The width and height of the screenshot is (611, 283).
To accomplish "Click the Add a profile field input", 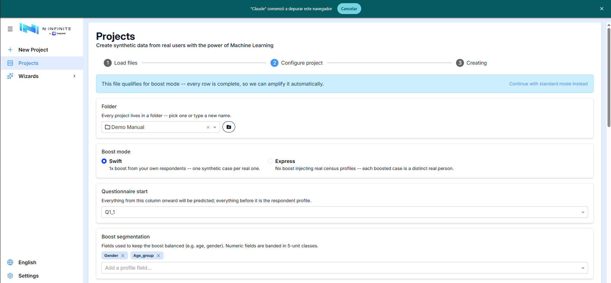I will tap(345, 268).
